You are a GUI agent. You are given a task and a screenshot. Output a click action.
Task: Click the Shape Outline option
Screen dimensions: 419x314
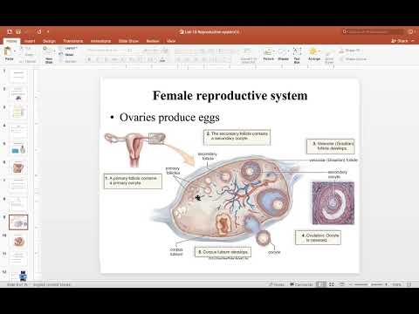(354, 59)
